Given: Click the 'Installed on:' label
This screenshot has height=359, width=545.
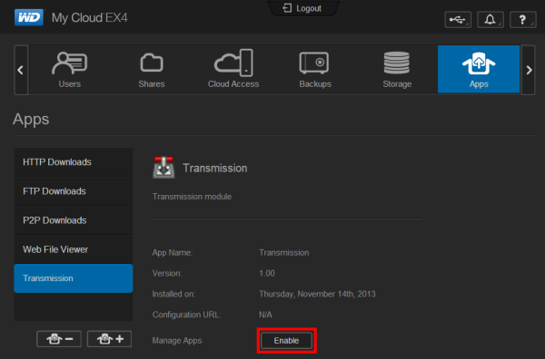Looking at the screenshot, I should 173,294.
